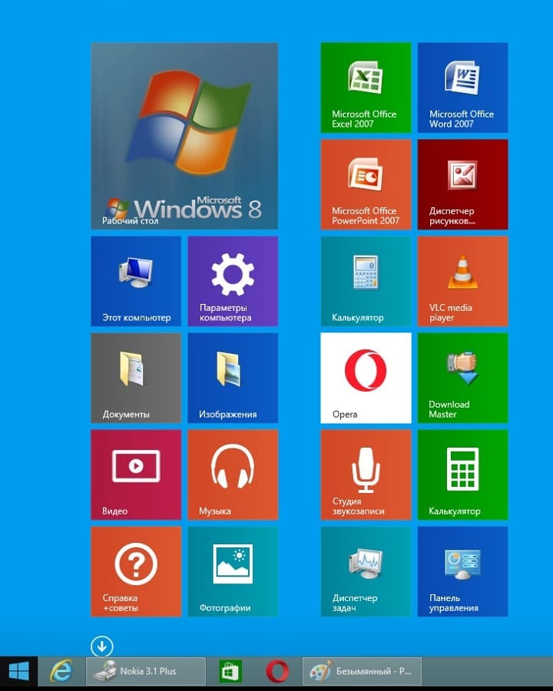Click the Windows Start button in taskbar

coord(18,671)
